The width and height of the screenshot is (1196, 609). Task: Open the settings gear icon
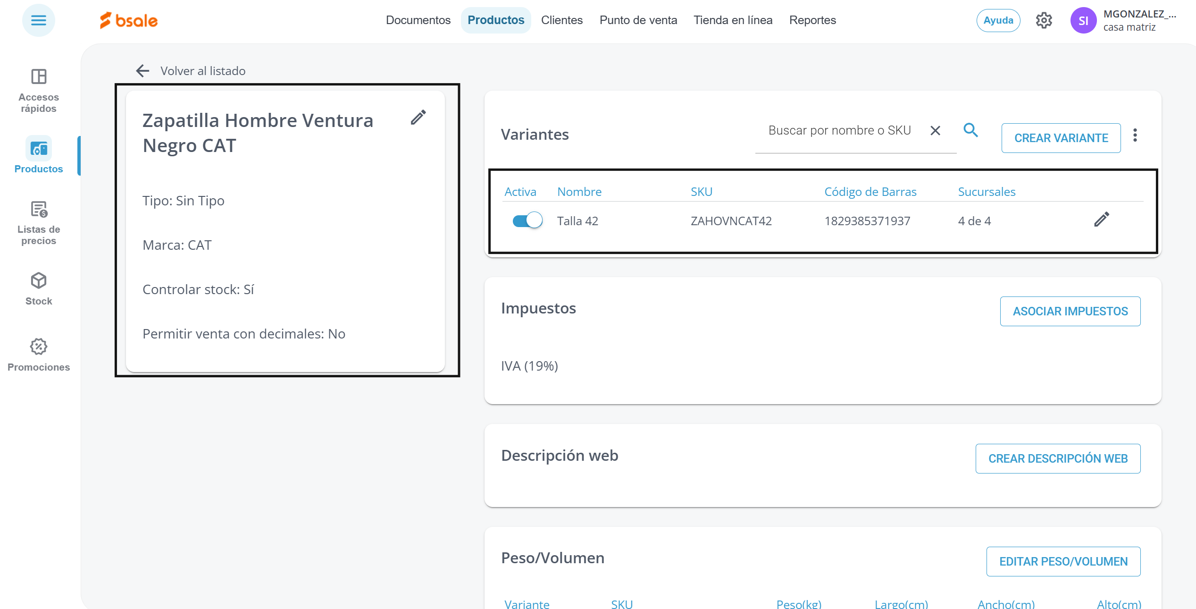(x=1044, y=20)
